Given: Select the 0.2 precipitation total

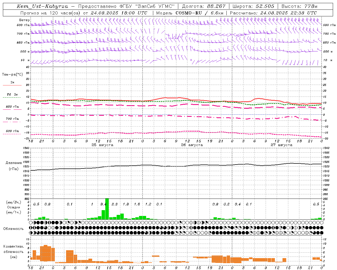Looking at the screenshot, I should (x=226, y=204).
